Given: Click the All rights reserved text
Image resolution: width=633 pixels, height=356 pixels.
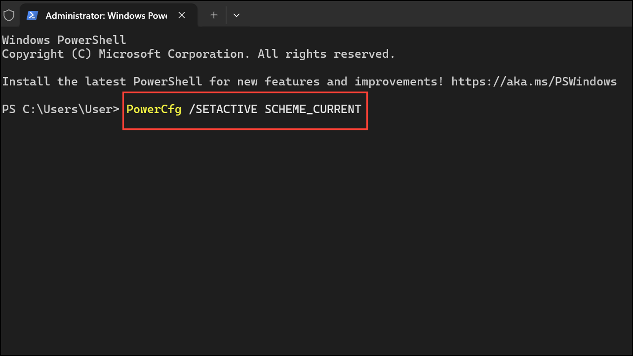Looking at the screenshot, I should (x=326, y=54).
